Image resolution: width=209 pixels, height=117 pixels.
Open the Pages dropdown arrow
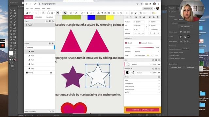click(30, 21)
